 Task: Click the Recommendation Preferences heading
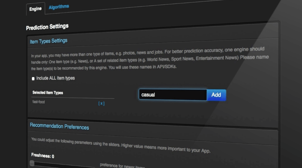pos(59,126)
